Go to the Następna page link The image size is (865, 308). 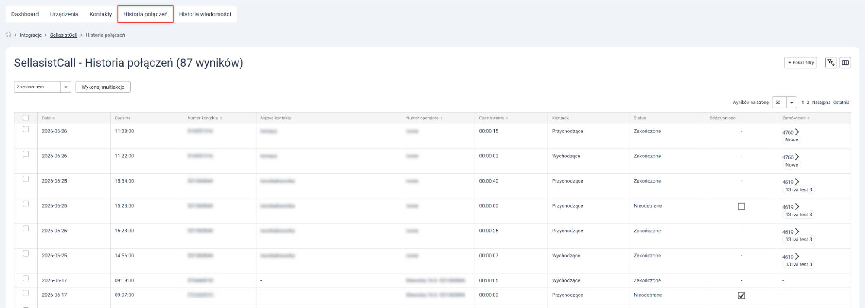(821, 103)
